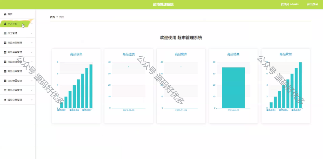
Task: Open the 首页 sidebar menu label
Action: click(10, 14)
